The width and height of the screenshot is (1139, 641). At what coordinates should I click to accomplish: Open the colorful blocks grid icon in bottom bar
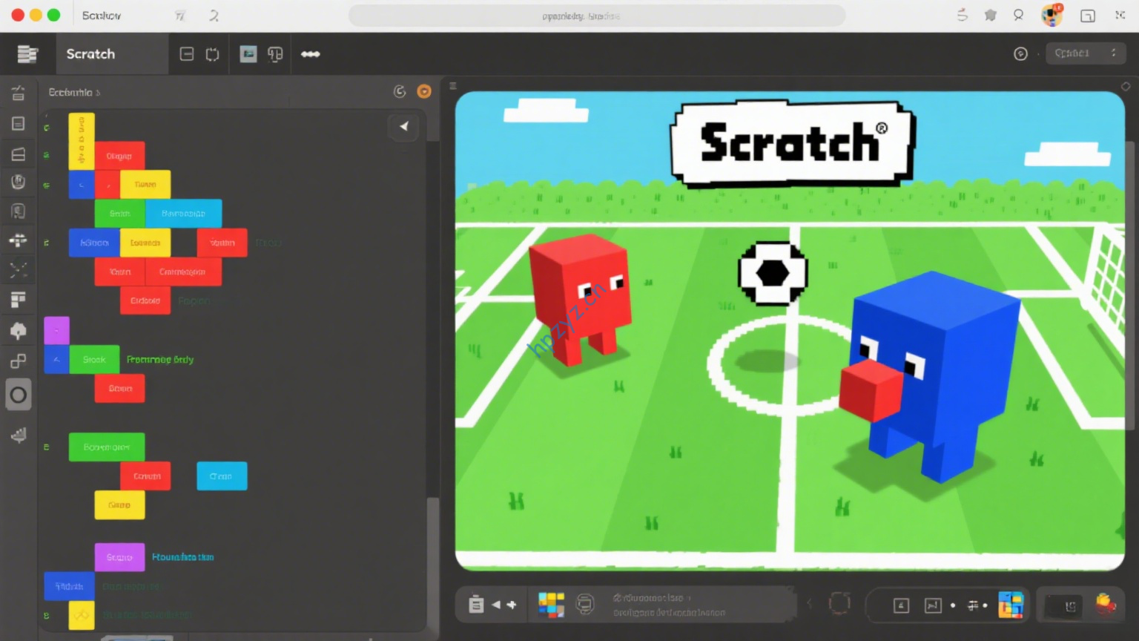click(551, 605)
